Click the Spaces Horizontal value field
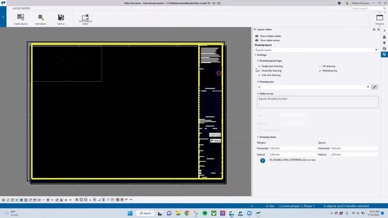The height and width of the screenshot is (218, 388). [354, 148]
